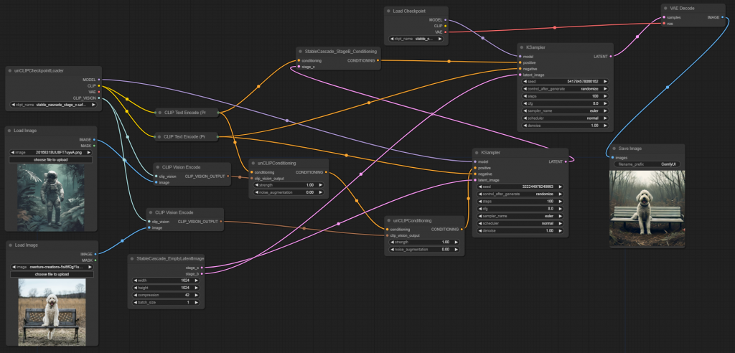735x353 pixels.
Task: Click the StableCascade_EmptyLatentImage node title
Action: [x=170, y=258]
